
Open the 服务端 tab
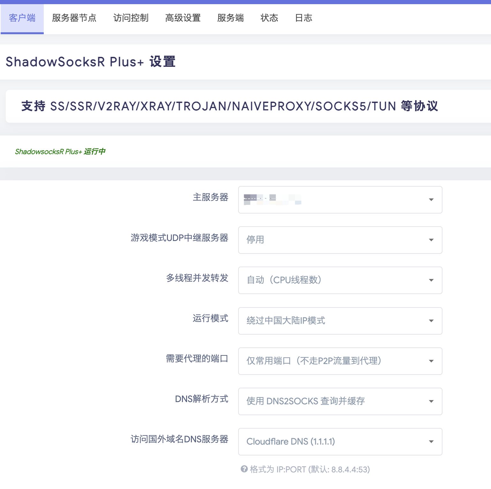click(x=230, y=18)
